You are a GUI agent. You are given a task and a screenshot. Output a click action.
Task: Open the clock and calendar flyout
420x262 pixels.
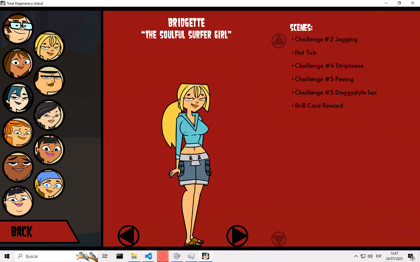(394, 256)
